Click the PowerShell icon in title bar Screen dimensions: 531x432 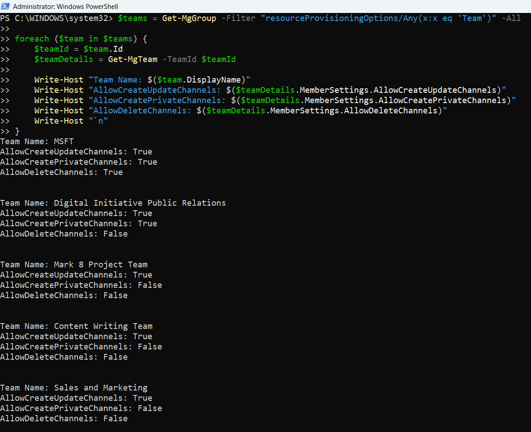(6, 7)
